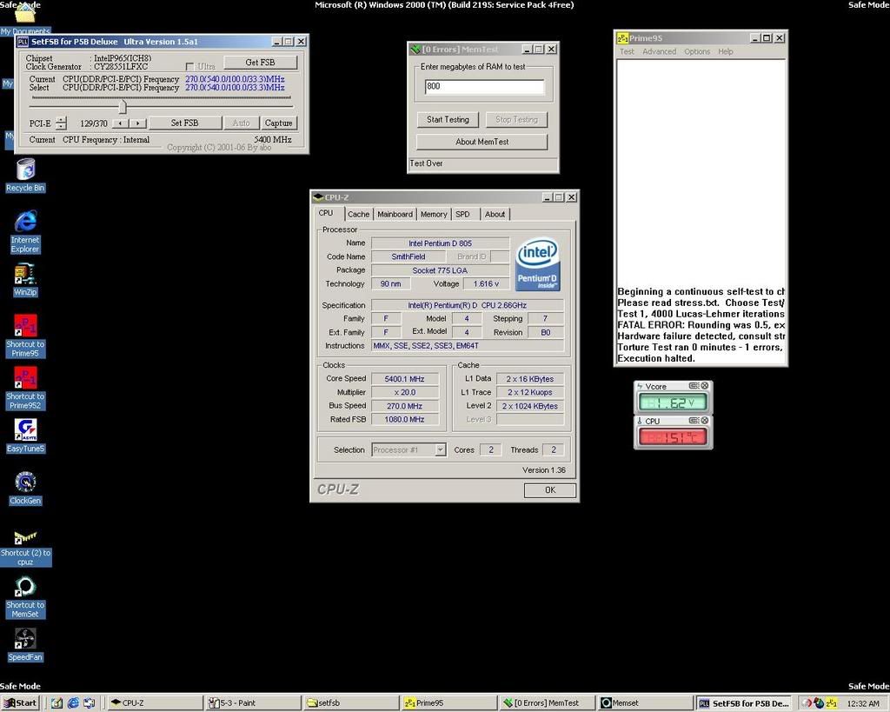Open the About tab in CPU-Z
The width and height of the screenshot is (890, 712).
[495, 214]
